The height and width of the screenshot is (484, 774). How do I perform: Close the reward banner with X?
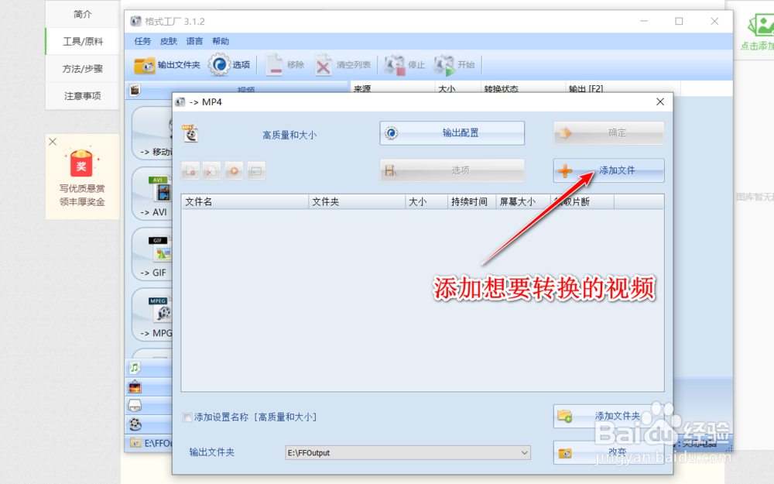pyautogui.click(x=53, y=142)
